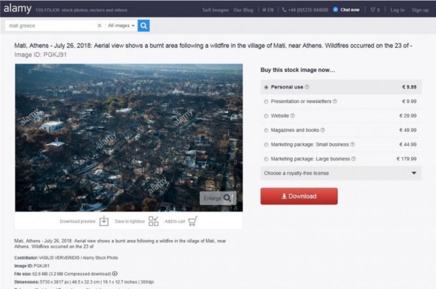Click the Chat now bubble icon

click(336, 10)
